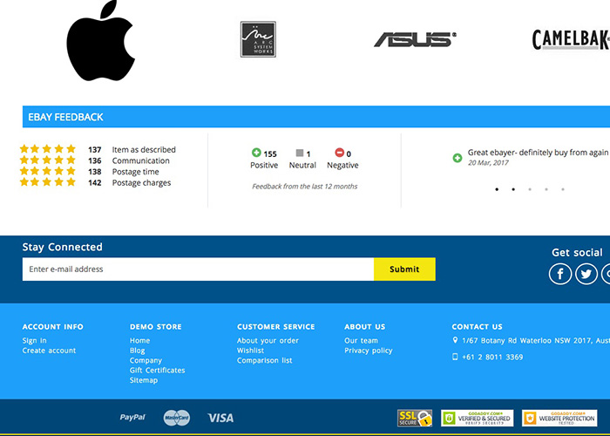This screenshot has width=610, height=436.
Task: Open the About your order link
Action: (268, 341)
